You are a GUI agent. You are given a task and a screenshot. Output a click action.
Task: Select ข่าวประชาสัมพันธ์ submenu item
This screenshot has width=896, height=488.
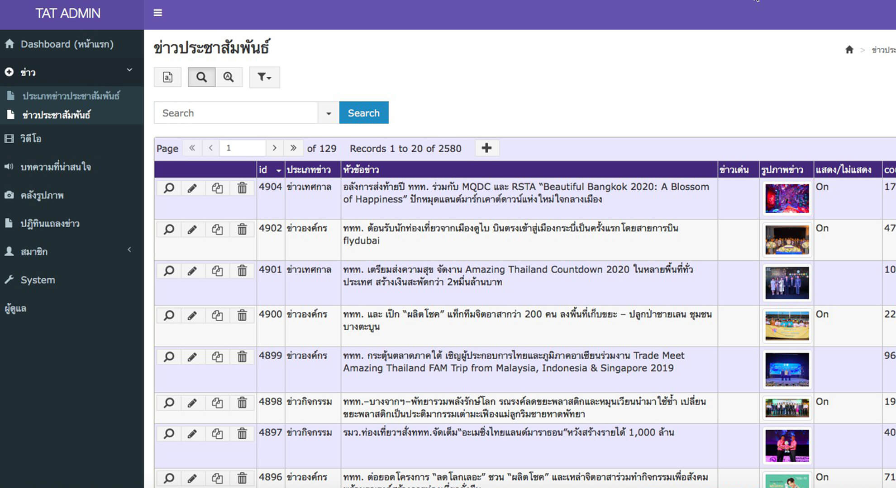coord(71,115)
